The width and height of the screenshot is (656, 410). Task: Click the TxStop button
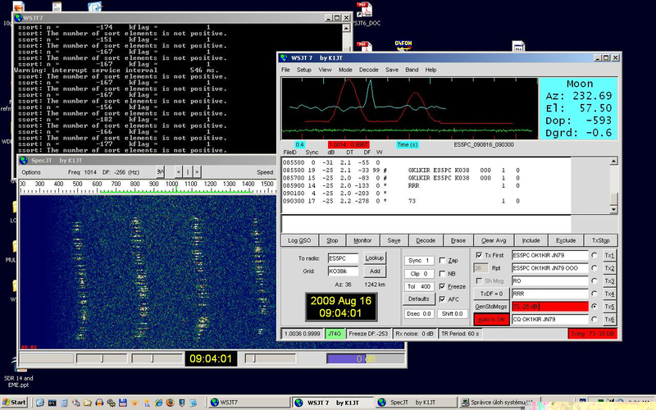click(x=601, y=240)
